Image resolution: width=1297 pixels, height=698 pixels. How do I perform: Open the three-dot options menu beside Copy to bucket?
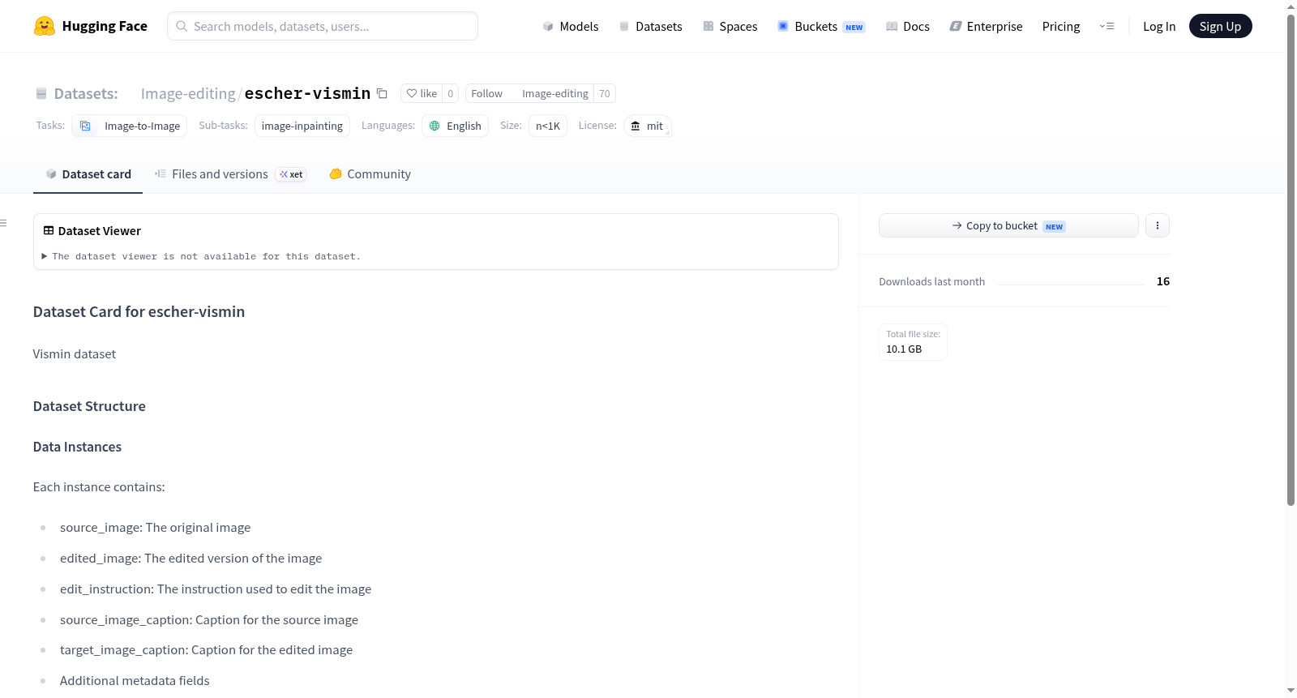tap(1158, 225)
